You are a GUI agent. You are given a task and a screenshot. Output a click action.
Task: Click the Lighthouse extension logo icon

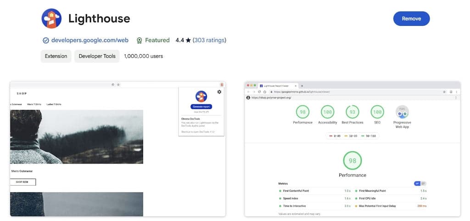coord(51,18)
